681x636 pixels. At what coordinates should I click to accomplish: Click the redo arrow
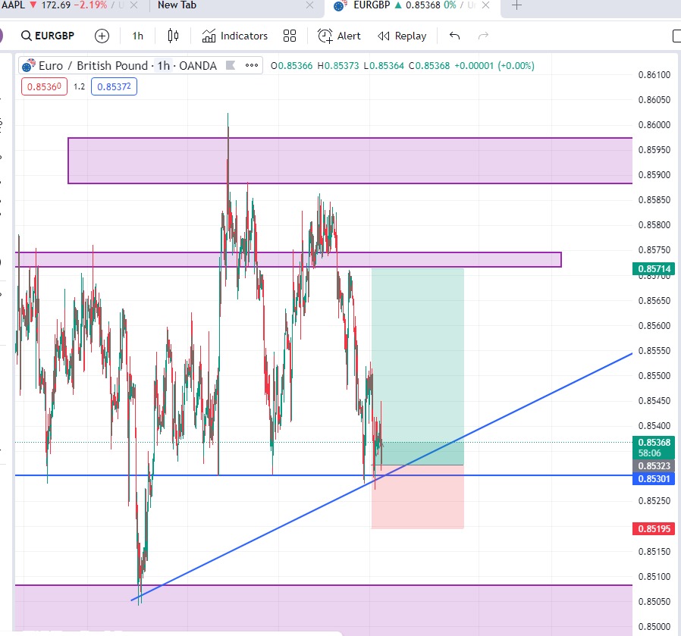pos(483,36)
